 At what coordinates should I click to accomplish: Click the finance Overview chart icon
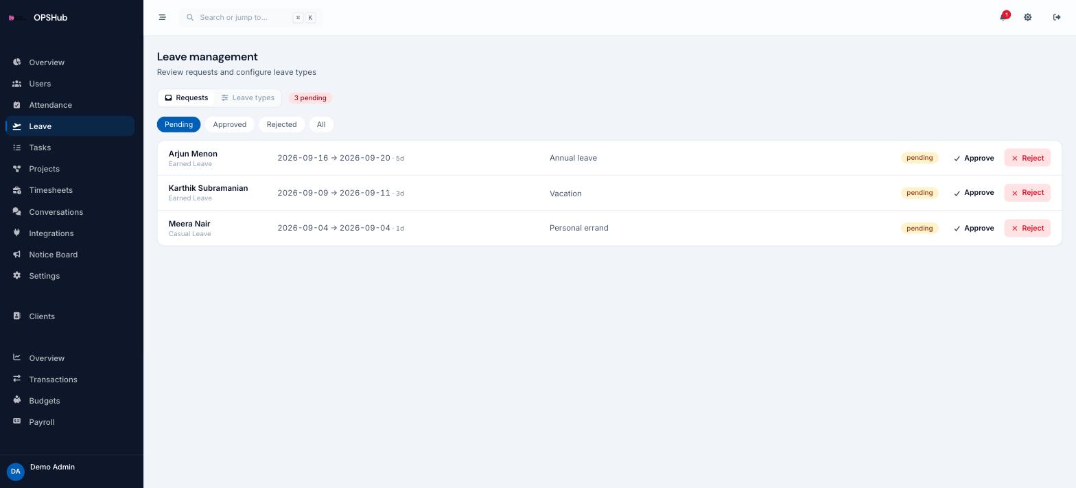point(16,358)
